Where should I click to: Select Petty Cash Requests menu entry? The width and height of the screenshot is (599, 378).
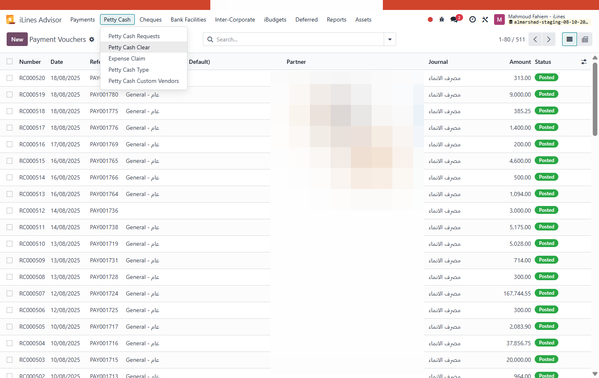(x=144, y=36)
